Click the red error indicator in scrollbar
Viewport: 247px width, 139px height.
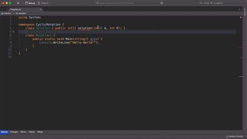(240, 17)
